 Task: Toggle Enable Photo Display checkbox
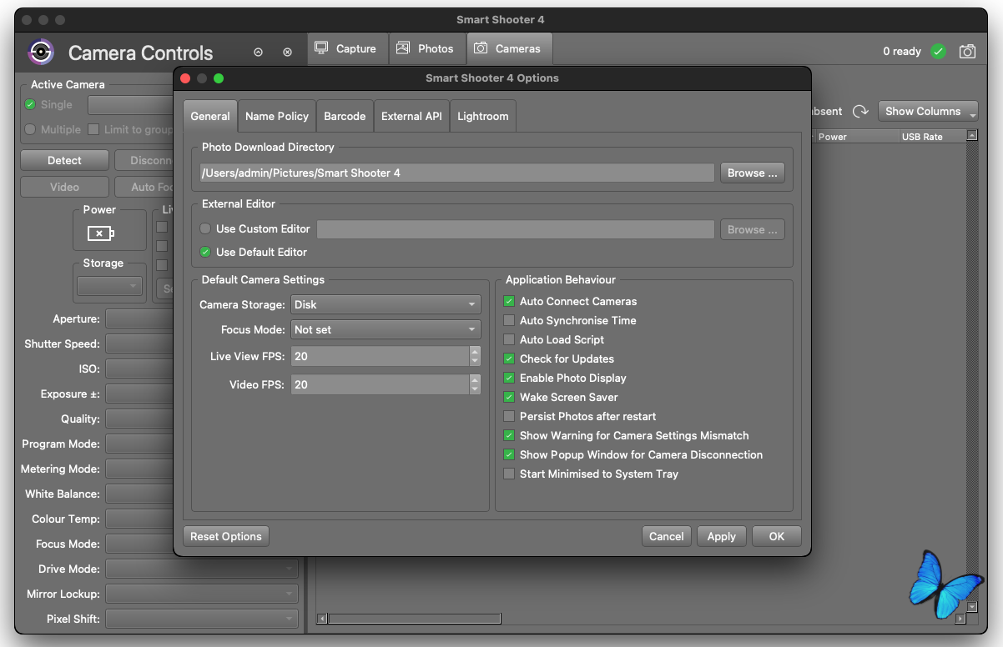509,378
